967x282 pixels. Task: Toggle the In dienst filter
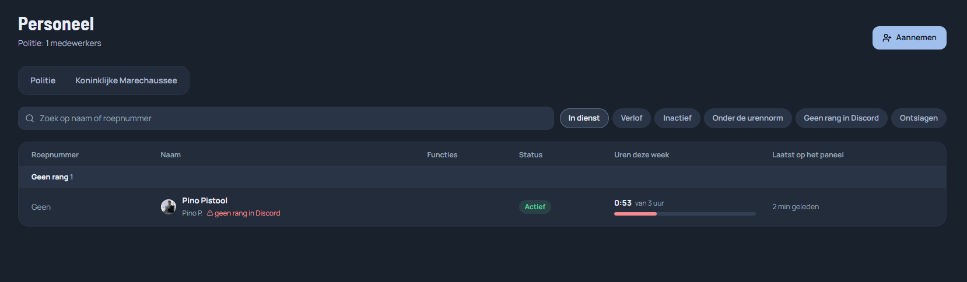[584, 118]
